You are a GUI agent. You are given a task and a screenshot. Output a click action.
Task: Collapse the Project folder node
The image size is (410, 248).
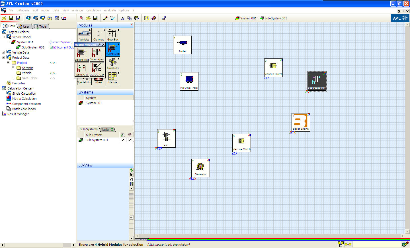[x=8, y=63]
